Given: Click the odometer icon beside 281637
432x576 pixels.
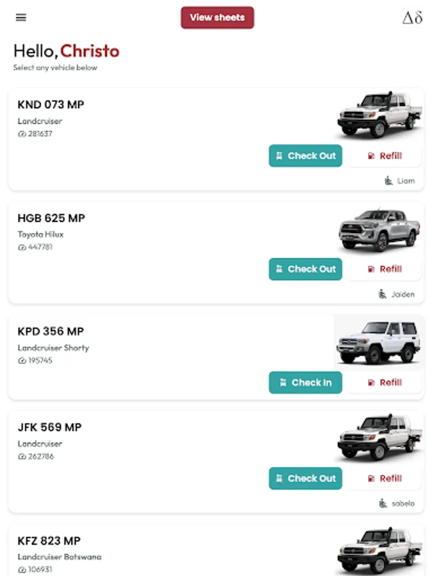Looking at the screenshot, I should point(22,134).
